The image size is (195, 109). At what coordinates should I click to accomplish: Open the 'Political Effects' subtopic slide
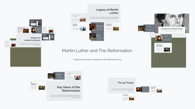click(x=48, y=30)
